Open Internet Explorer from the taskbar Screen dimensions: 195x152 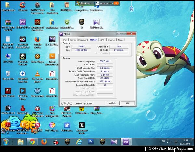(x=79, y=142)
